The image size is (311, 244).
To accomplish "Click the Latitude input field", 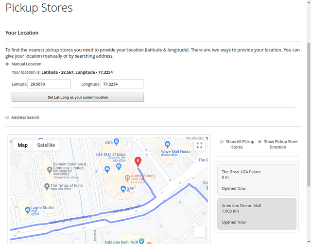I will [x=49, y=84].
